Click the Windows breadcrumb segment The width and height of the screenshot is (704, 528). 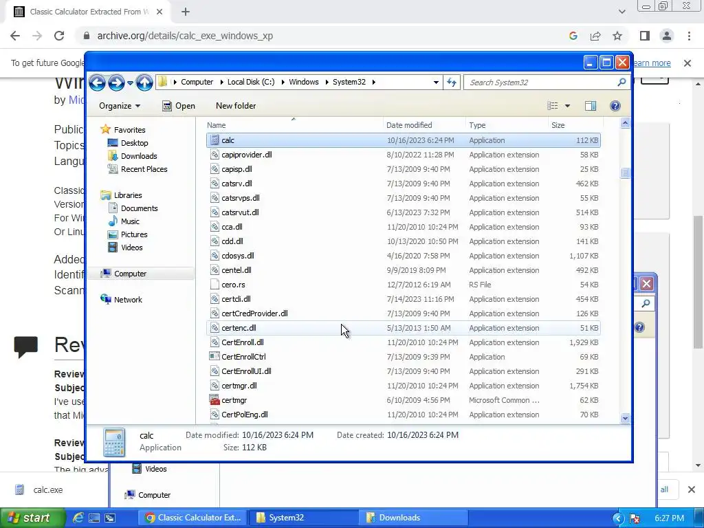tap(303, 82)
